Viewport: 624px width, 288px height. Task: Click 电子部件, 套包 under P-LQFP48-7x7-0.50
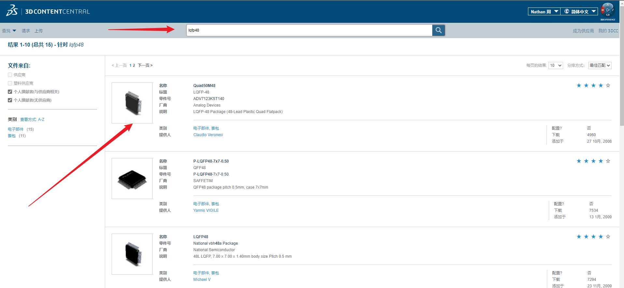coord(206,204)
